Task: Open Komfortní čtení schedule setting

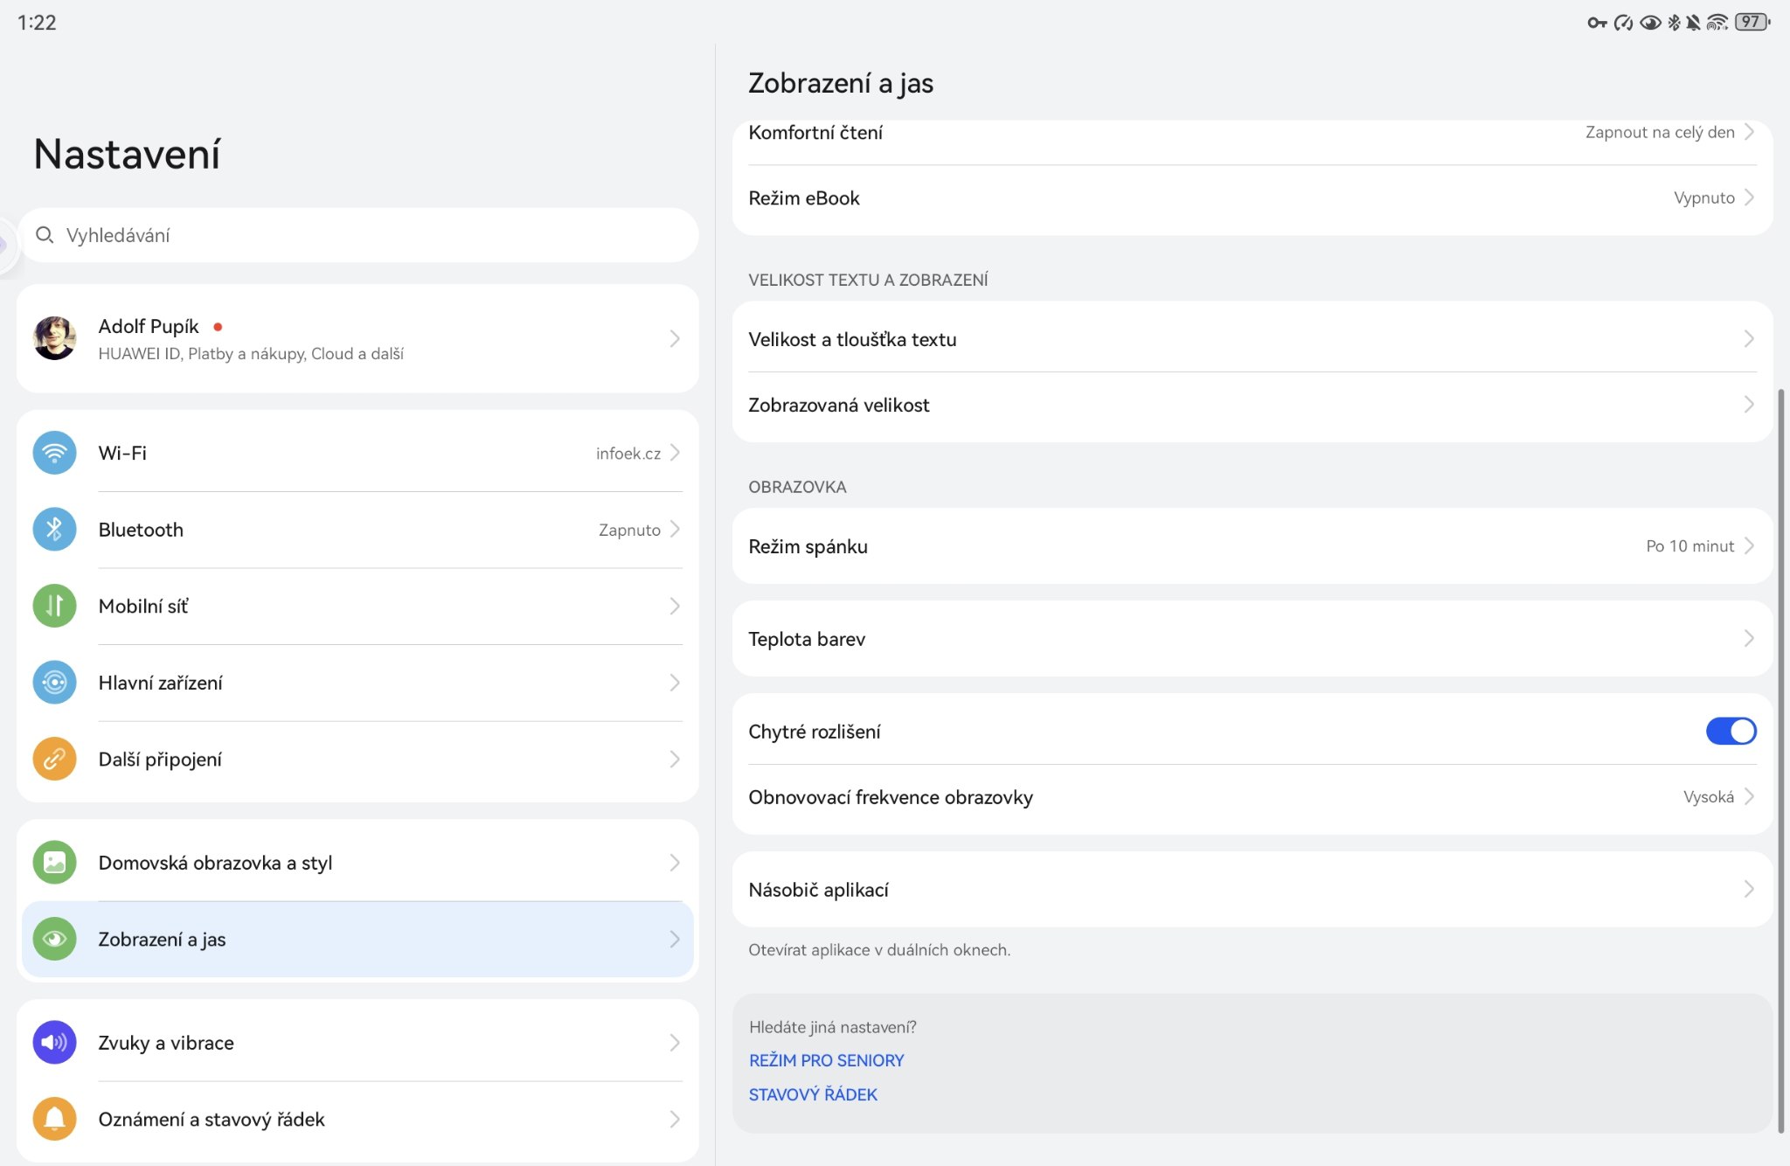Action: (x=1252, y=133)
